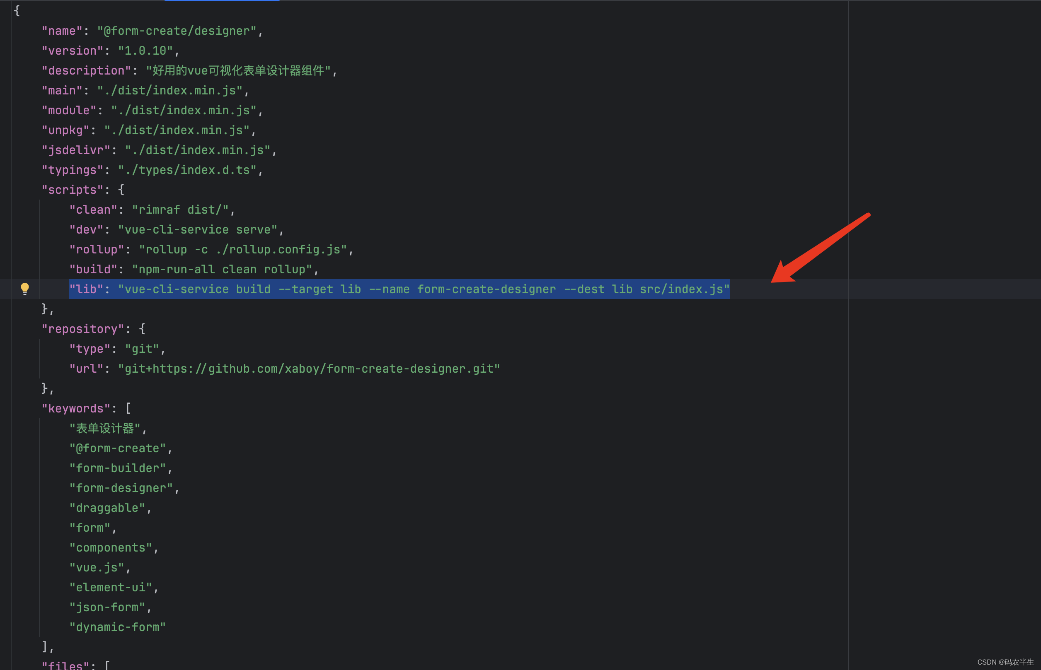The height and width of the screenshot is (670, 1041).
Task: Open the github.com repository URL
Action: tap(309, 369)
